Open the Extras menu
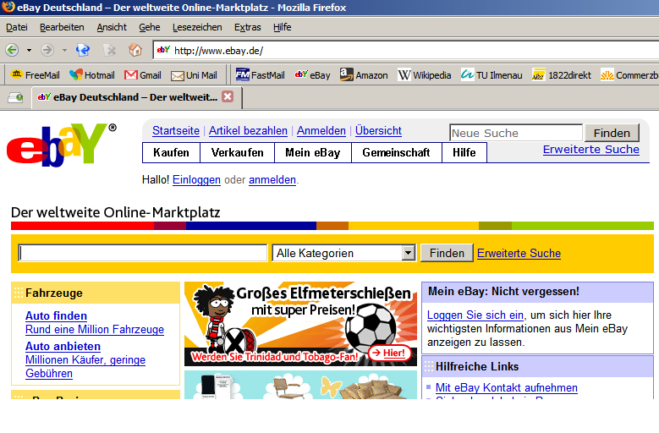The image size is (659, 433). coord(248,27)
